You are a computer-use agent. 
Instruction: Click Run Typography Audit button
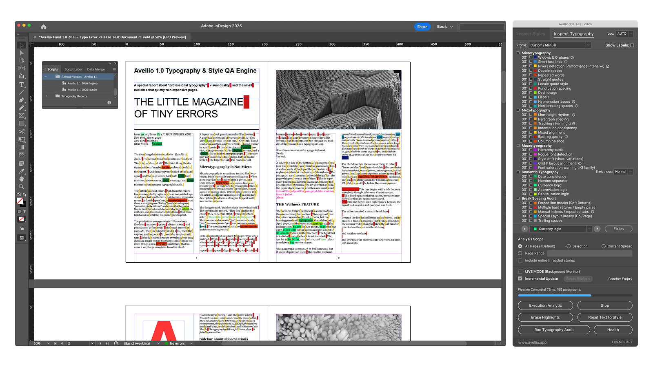tap(554, 330)
